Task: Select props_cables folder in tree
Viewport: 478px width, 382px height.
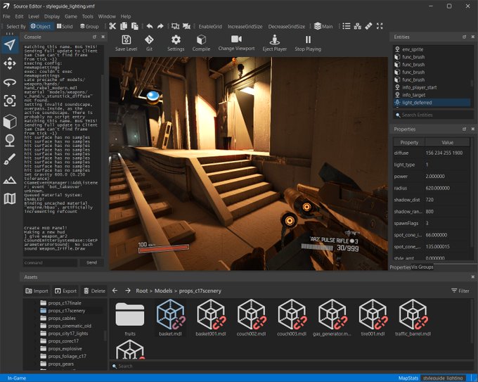Action: click(x=62, y=318)
